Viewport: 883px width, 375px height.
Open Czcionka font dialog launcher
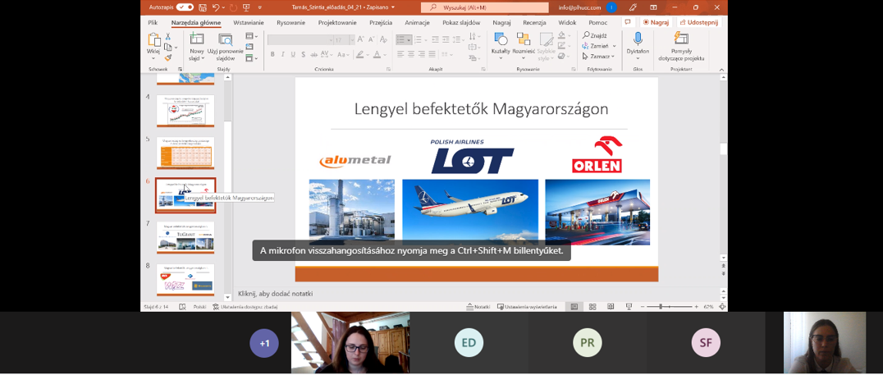388,69
